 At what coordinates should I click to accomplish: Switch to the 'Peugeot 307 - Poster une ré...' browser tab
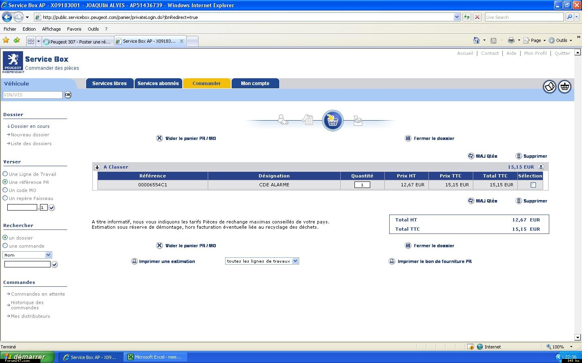78,42
